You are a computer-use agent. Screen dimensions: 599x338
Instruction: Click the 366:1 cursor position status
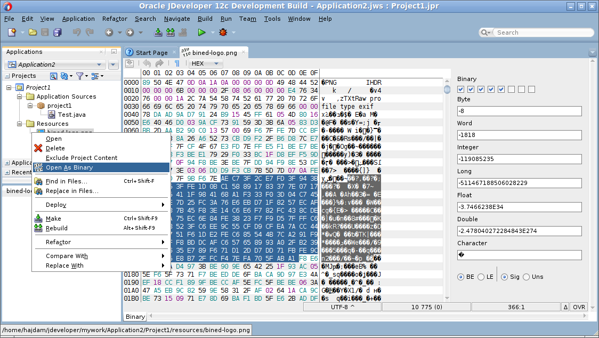(516, 307)
